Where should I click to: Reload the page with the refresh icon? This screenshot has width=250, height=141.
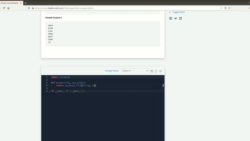4,8
